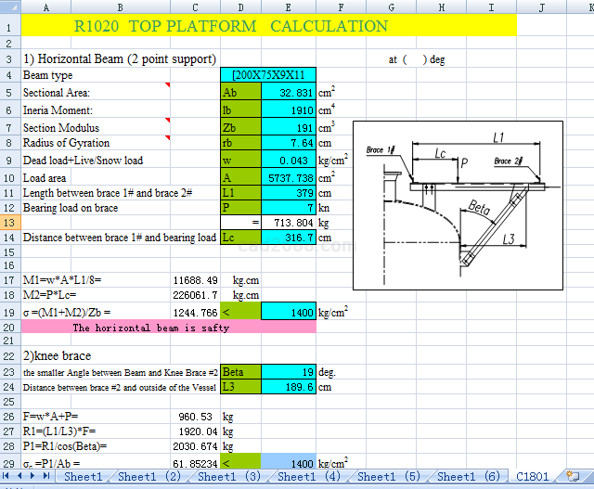Switch to the Sheet1 (6) tab
Image resolution: width=594 pixels, height=489 pixels.
pyautogui.click(x=469, y=476)
